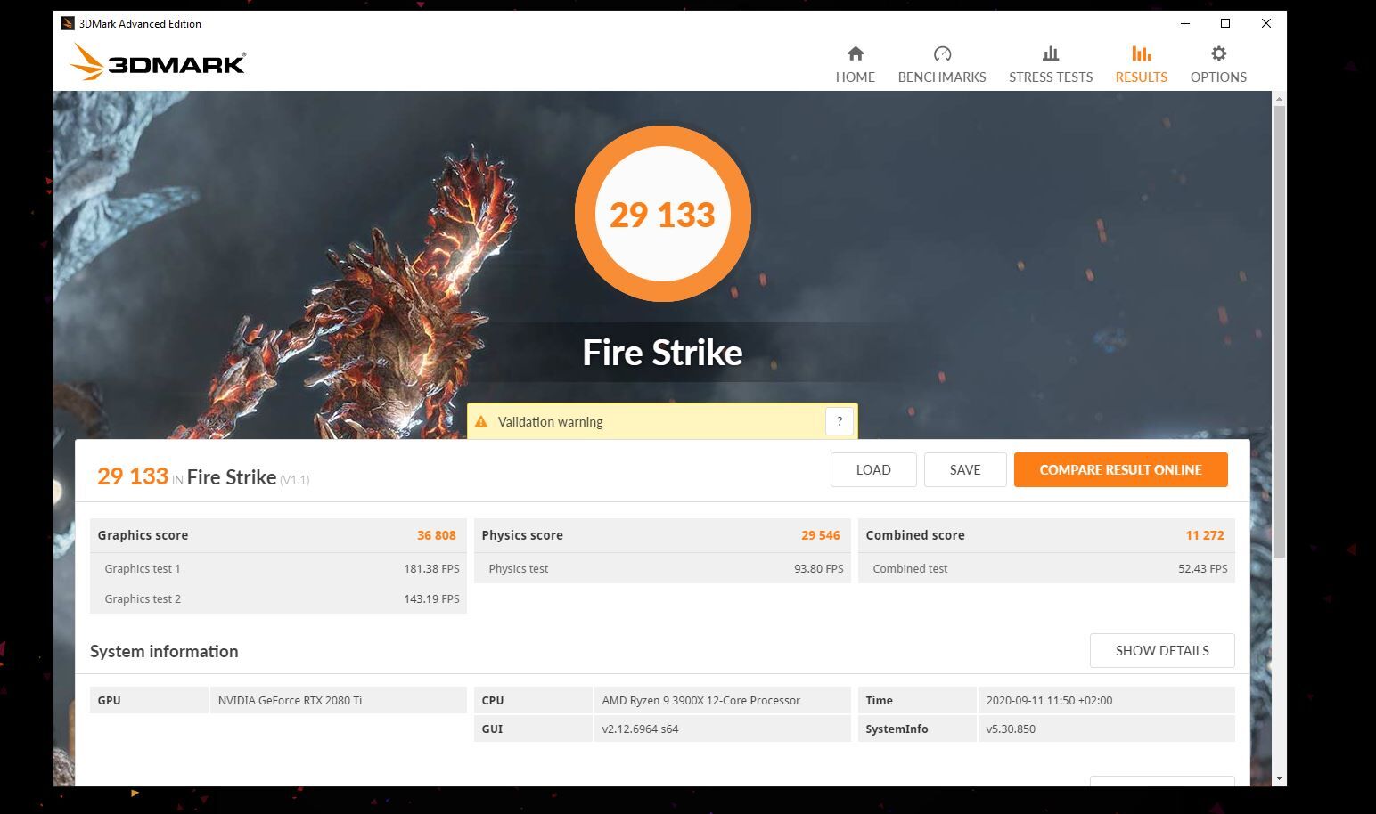
Task: Select the Results tab
Action: pyautogui.click(x=1141, y=65)
